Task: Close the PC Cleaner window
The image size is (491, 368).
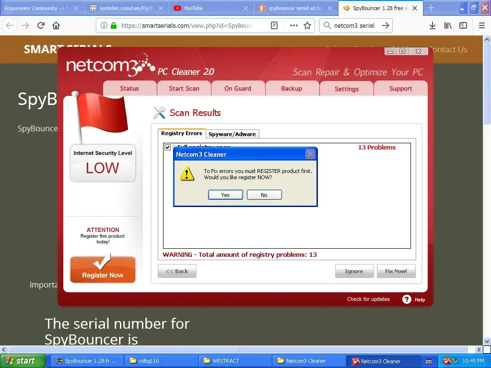Action: tap(418, 51)
